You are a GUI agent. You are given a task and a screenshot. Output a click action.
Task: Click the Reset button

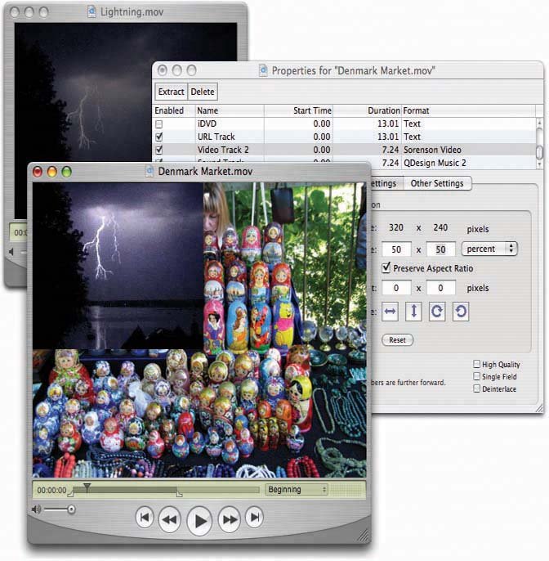(397, 339)
